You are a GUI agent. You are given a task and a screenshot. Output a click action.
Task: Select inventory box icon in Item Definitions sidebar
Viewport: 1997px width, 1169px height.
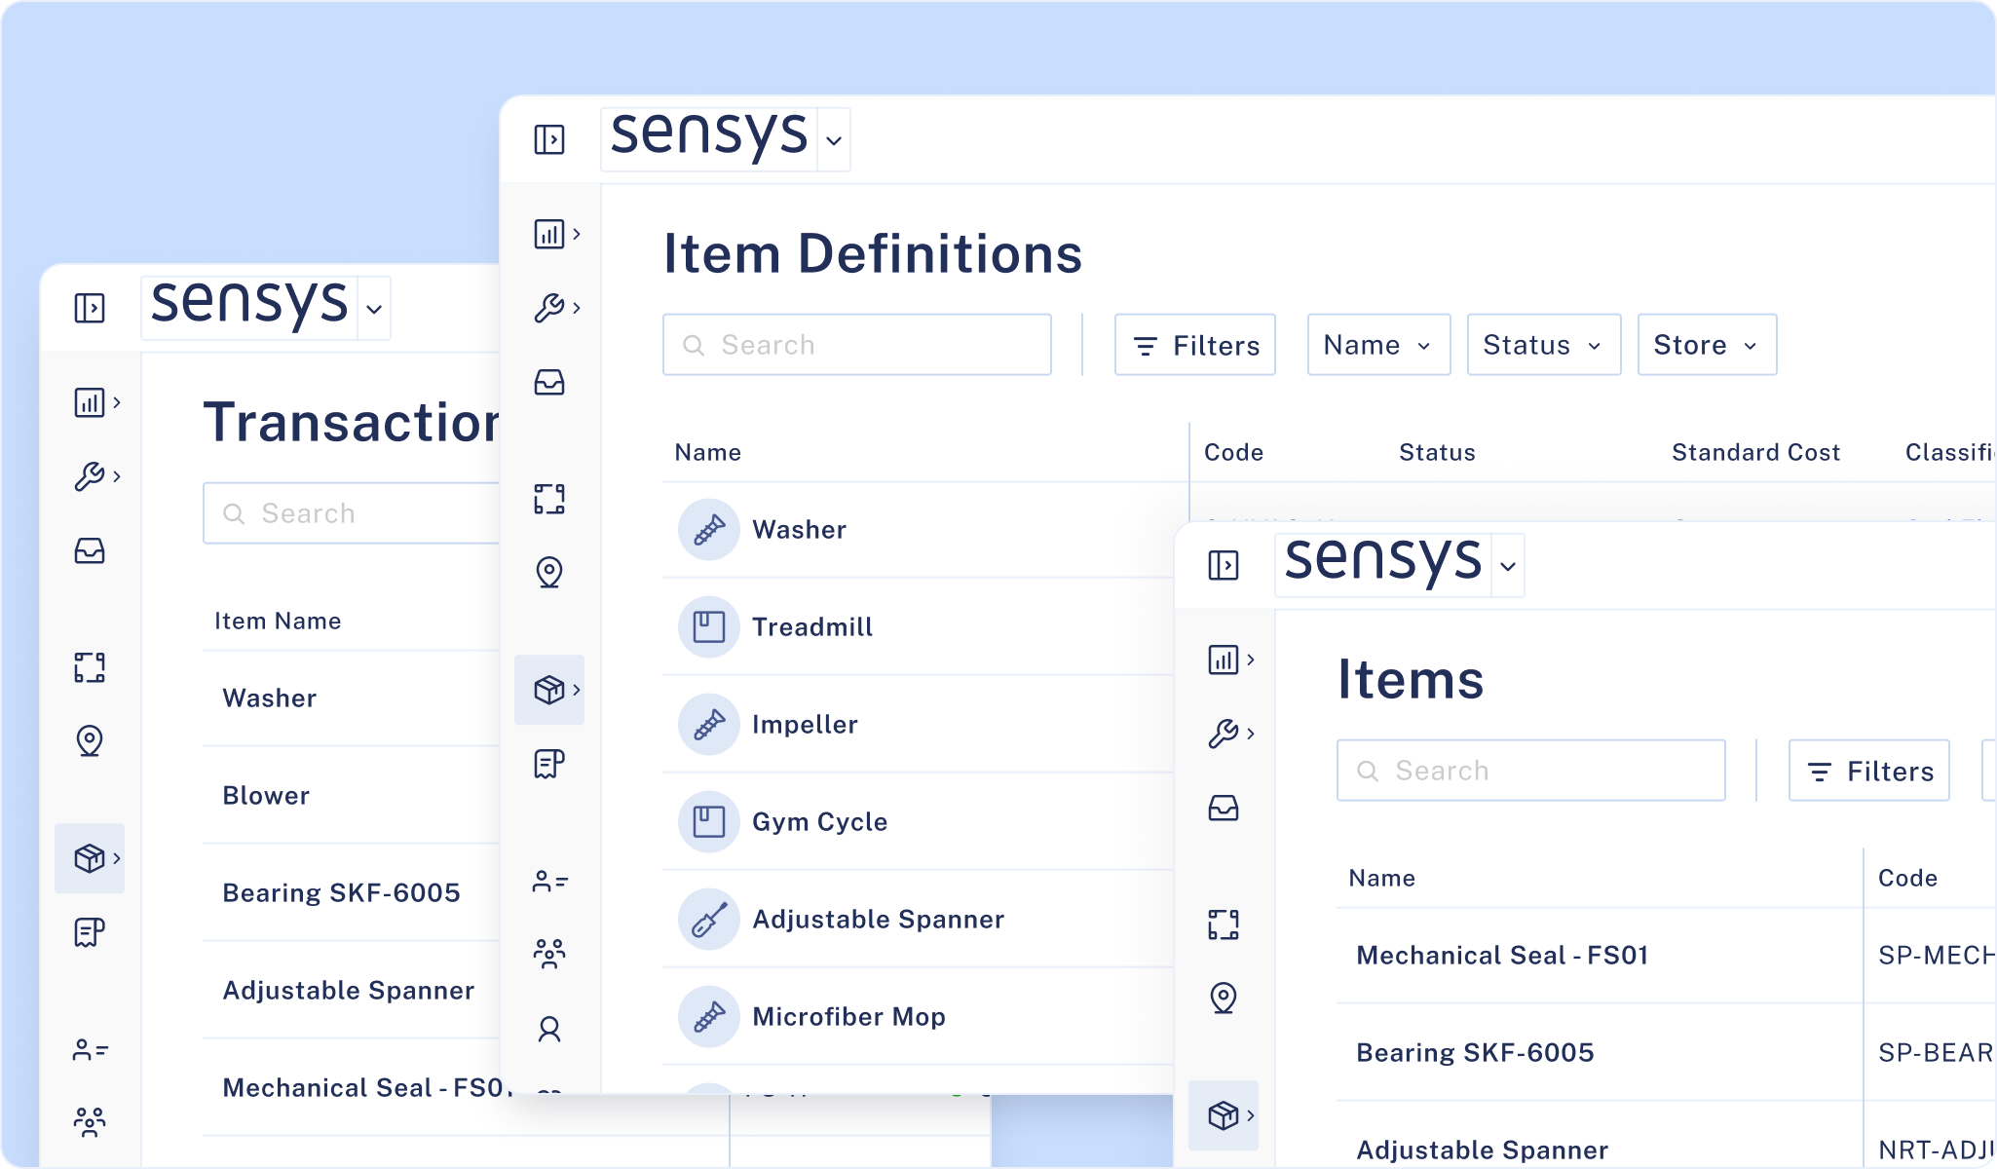click(x=549, y=690)
